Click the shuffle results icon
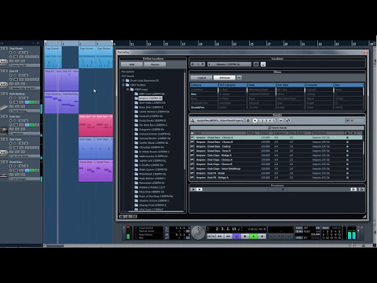Viewport: 377px width, 283px height. tap(288, 120)
